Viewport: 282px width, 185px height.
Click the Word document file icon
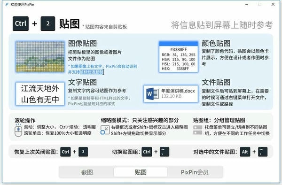(x=152, y=93)
